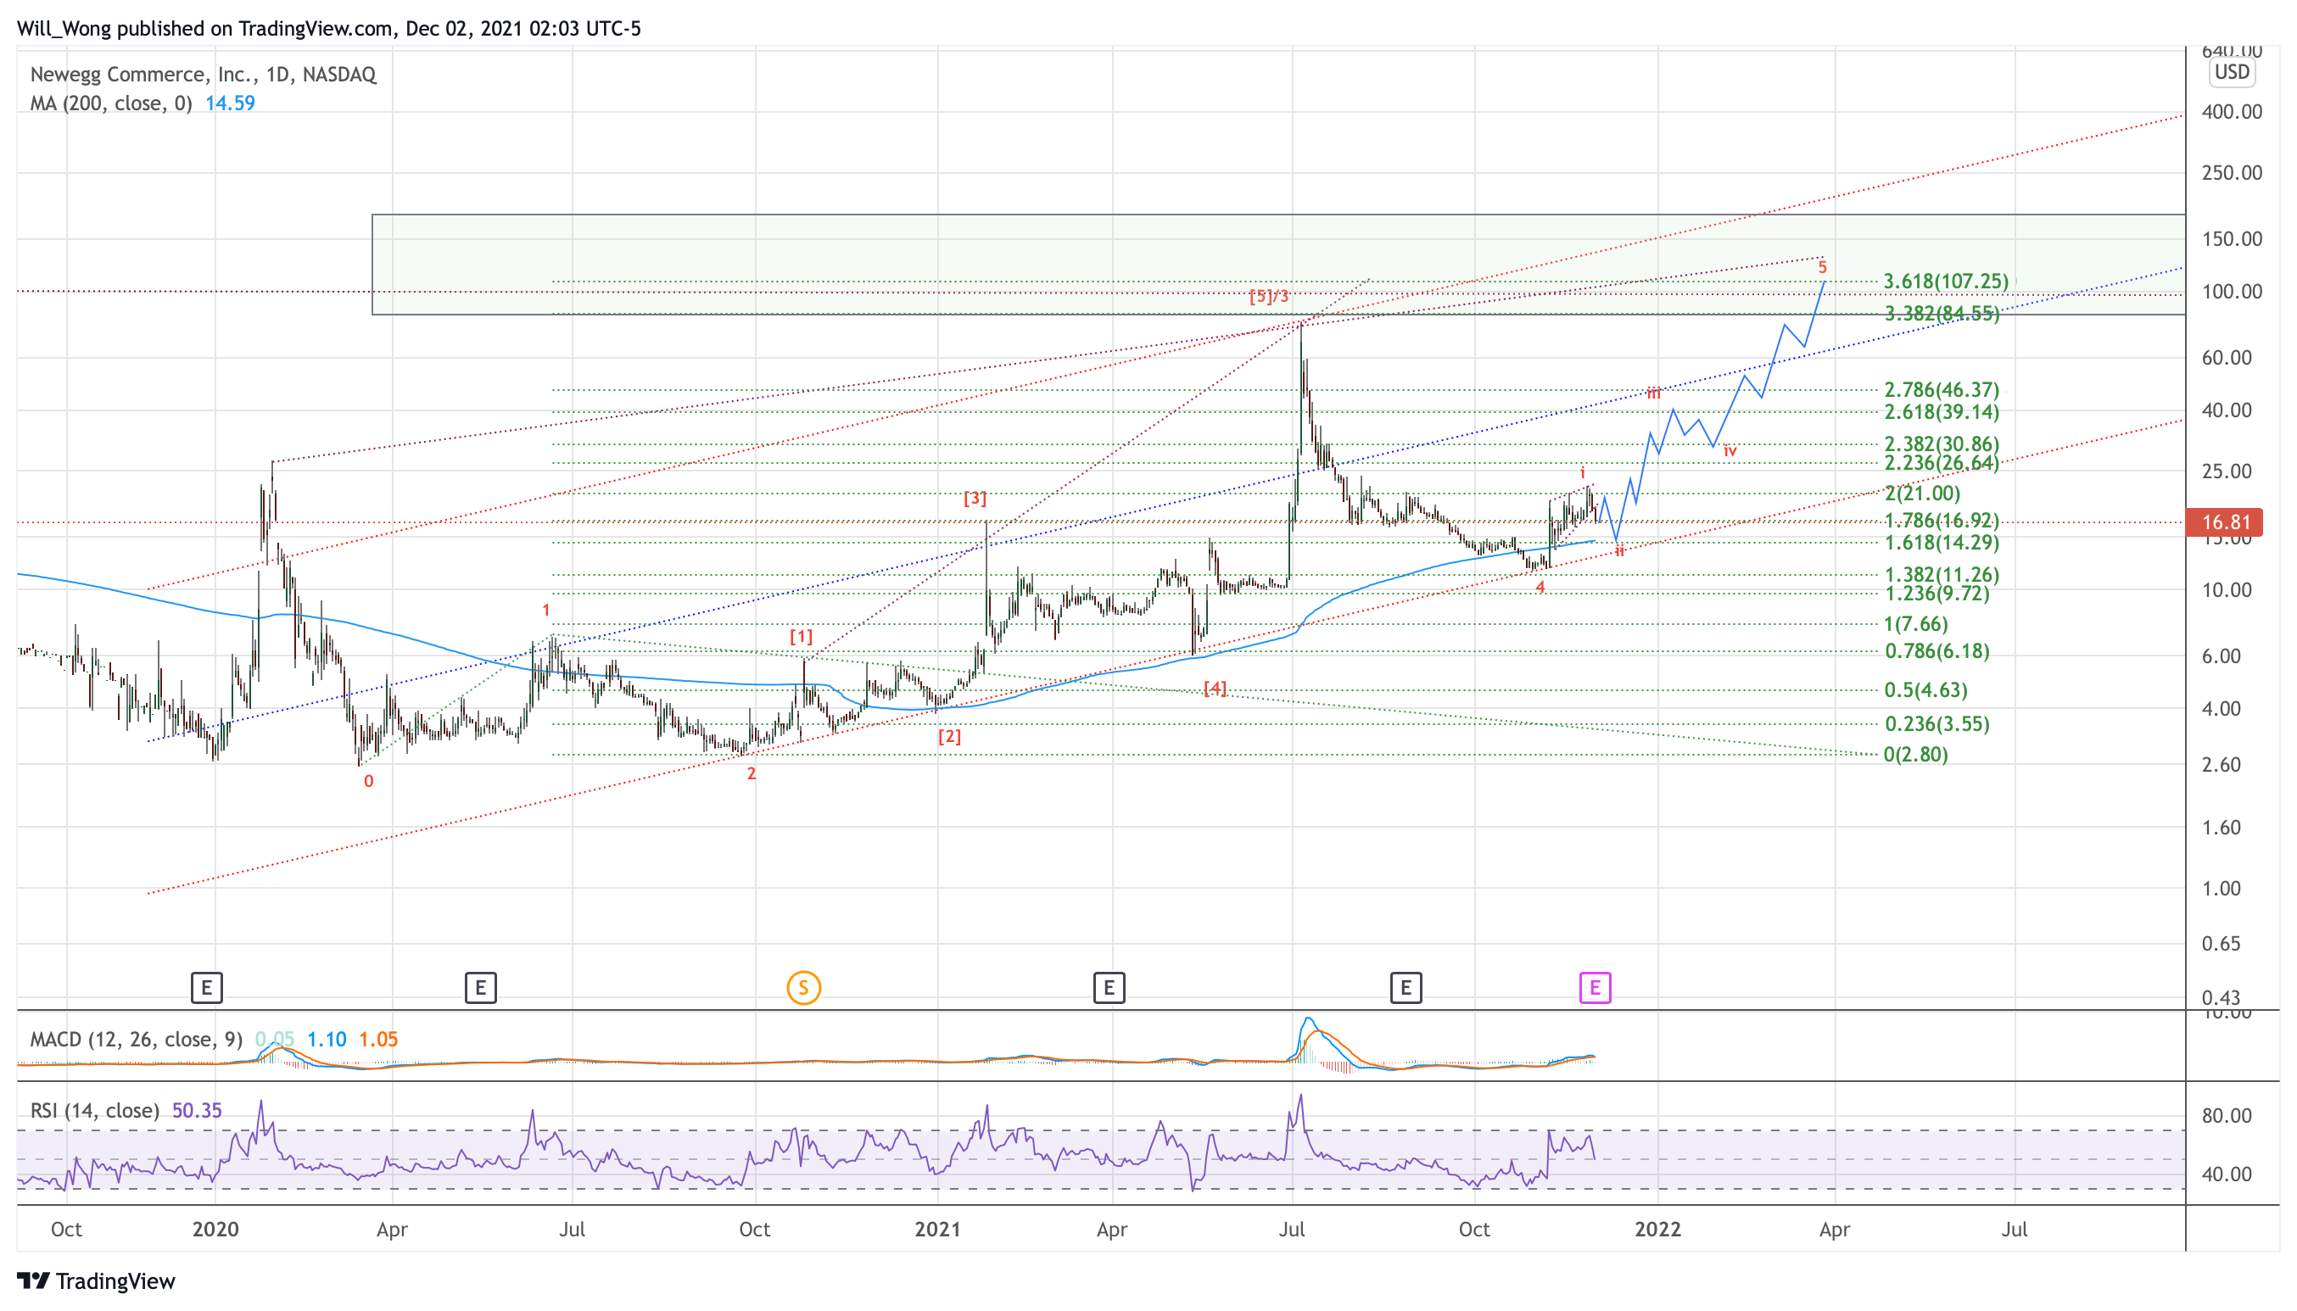Image resolution: width=2297 pixels, height=1311 pixels.
Task: Click the Fibonacci label 2.786(46.37)
Action: coord(1942,390)
